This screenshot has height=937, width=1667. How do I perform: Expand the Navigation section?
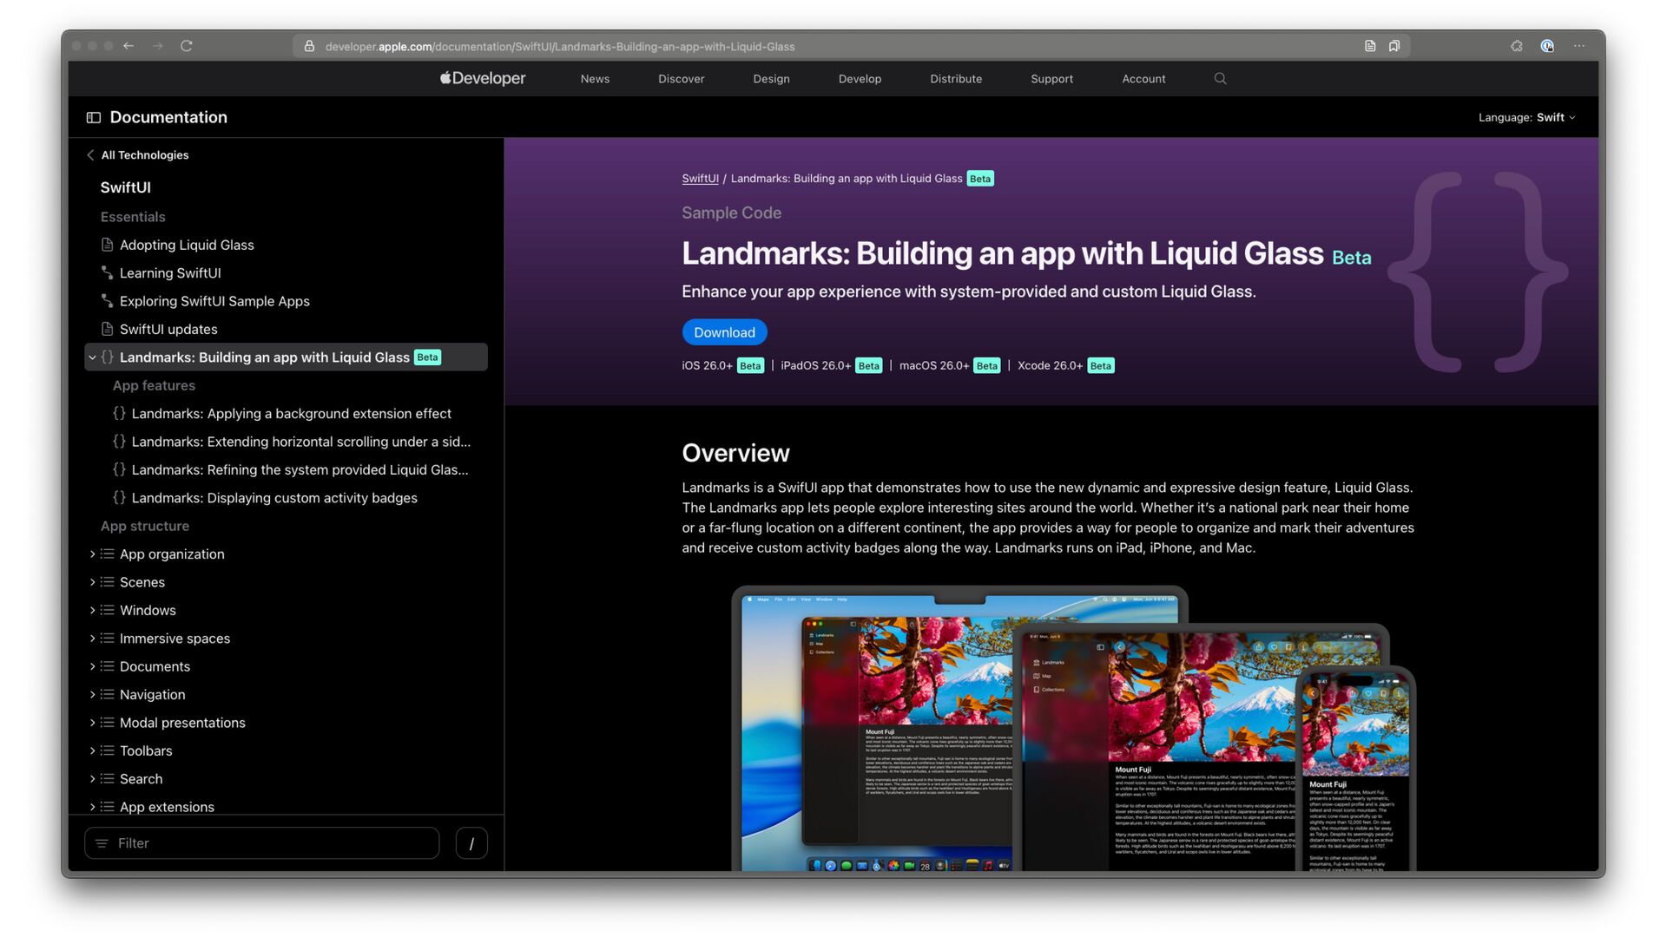[92, 694]
